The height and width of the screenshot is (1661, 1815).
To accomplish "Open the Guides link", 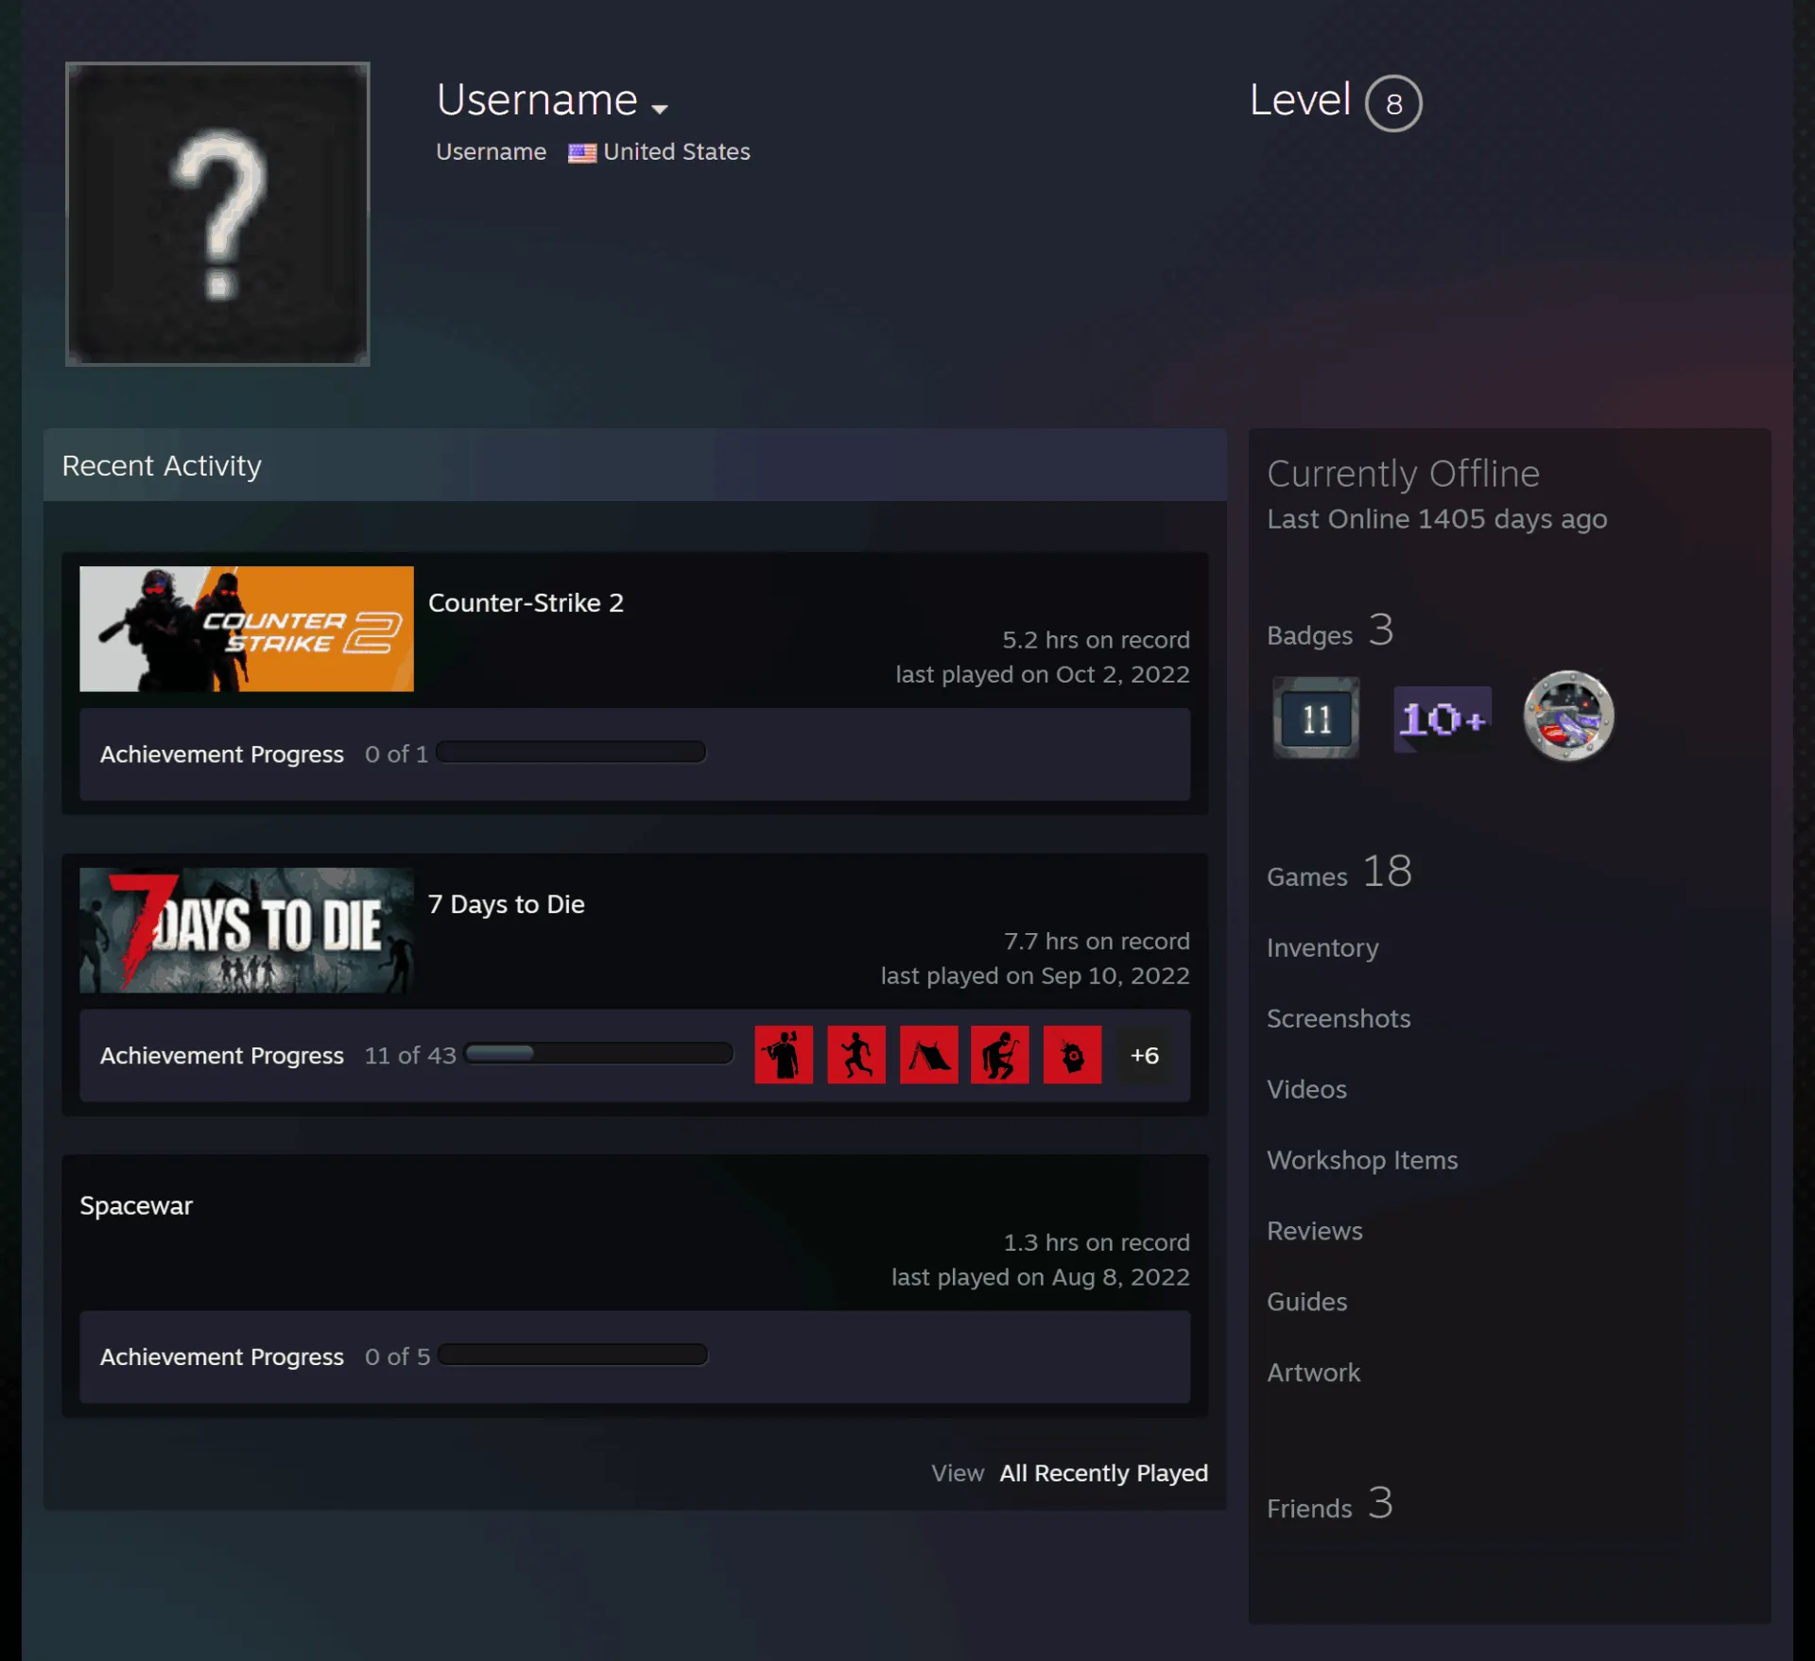I will [x=1307, y=1303].
